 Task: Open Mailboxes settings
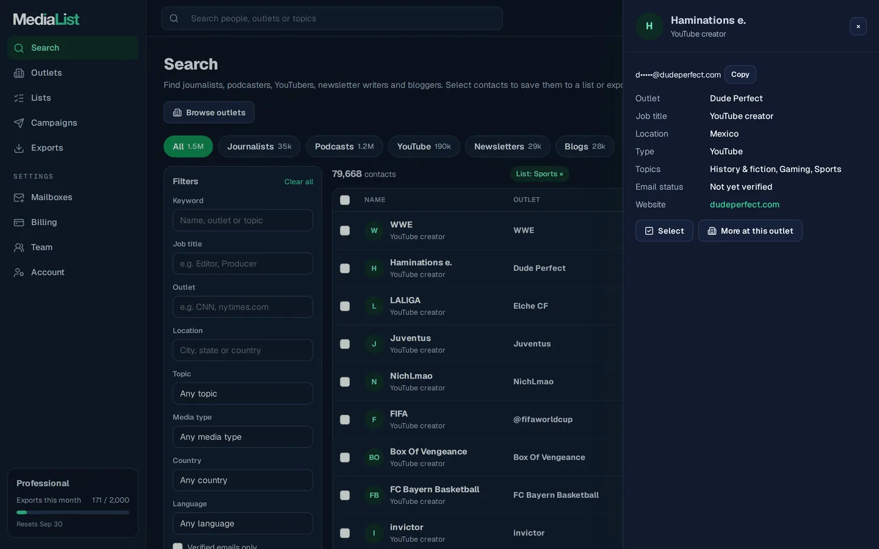[73, 197]
